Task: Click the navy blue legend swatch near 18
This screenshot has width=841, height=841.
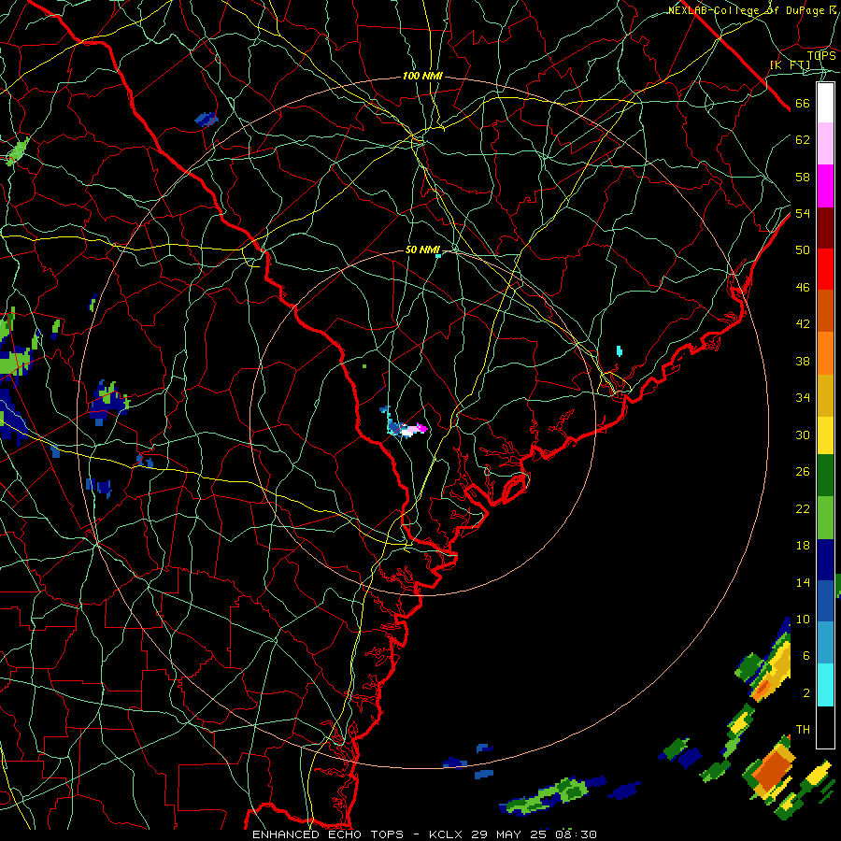Action: point(825,560)
